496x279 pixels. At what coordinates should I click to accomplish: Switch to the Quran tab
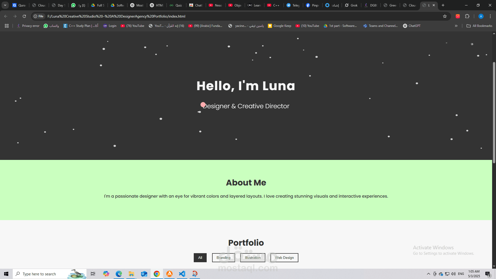[19, 5]
